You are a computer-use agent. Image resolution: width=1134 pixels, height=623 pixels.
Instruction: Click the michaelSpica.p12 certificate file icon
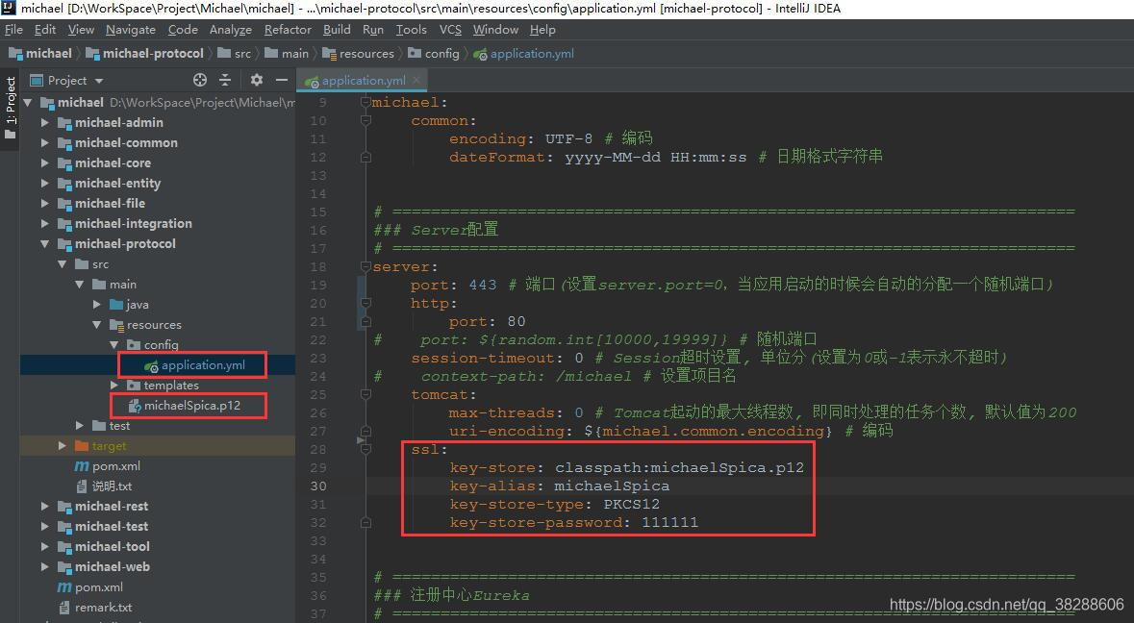[x=136, y=405]
